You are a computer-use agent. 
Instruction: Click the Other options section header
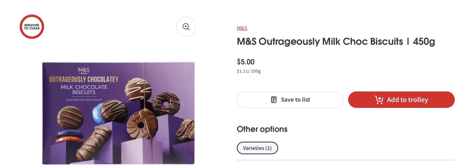tap(262, 129)
